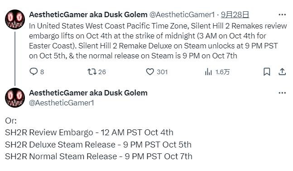Click the SH2R Normal Steam Release line
The height and width of the screenshot is (171, 293).
point(99,157)
